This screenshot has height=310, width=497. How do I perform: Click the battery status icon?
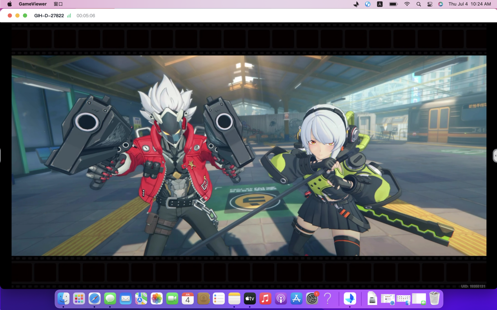pyautogui.click(x=393, y=4)
